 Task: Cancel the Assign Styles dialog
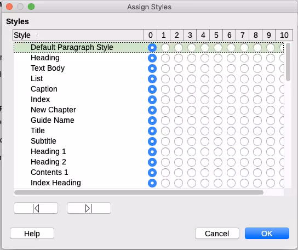click(217, 234)
